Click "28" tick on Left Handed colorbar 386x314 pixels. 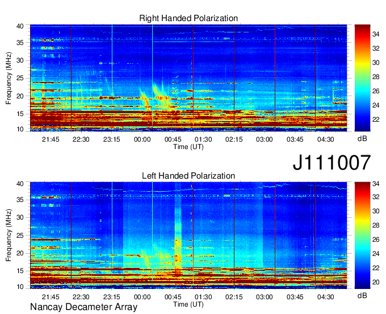tap(376, 225)
